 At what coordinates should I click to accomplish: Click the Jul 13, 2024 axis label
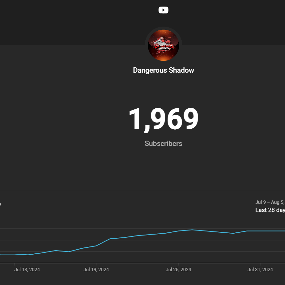[x=27, y=270]
